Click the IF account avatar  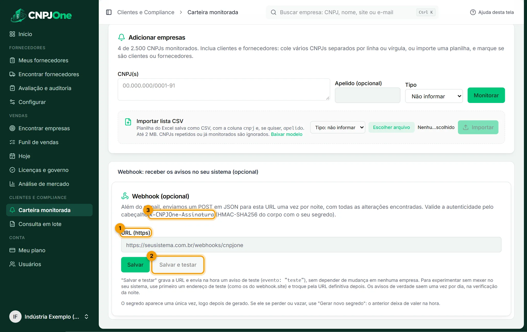click(15, 317)
